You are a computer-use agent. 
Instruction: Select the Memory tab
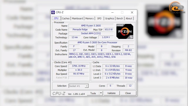tap(89, 19)
